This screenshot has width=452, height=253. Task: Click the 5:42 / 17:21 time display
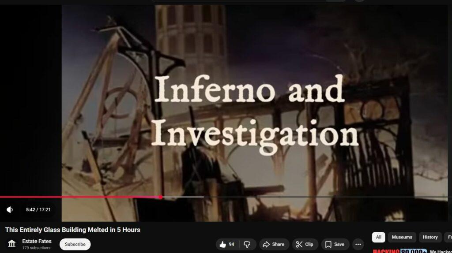[38, 210]
